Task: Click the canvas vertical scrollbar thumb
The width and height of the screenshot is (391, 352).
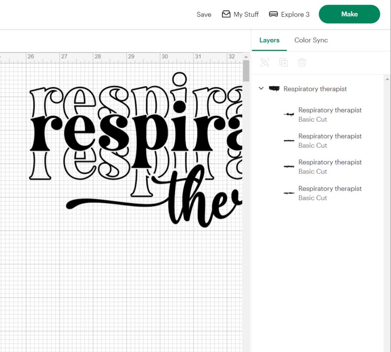Action: (246, 71)
